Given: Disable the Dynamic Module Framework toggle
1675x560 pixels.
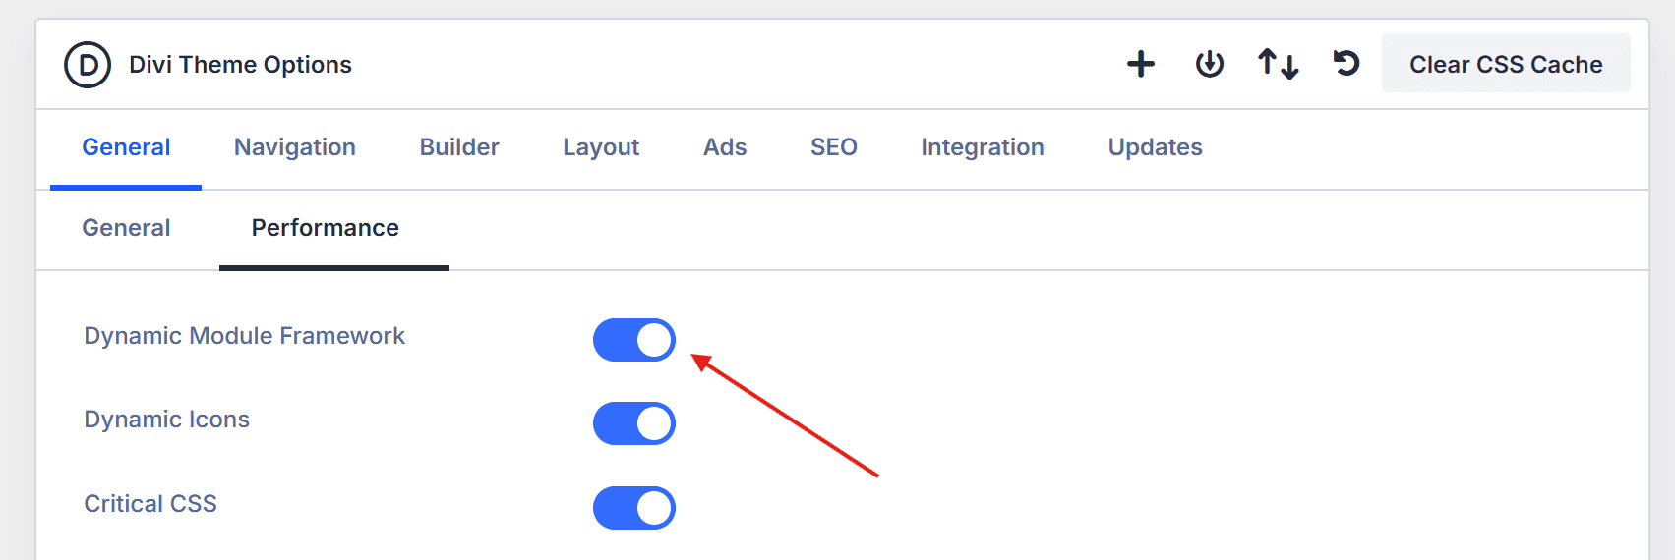Looking at the screenshot, I should coord(634,340).
